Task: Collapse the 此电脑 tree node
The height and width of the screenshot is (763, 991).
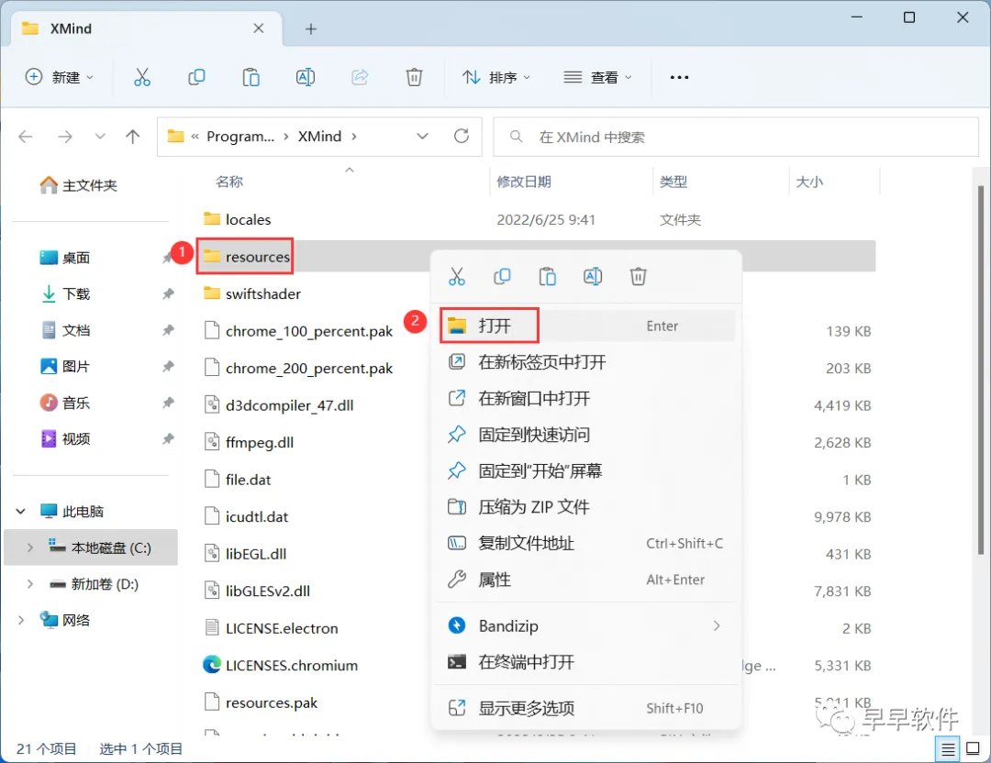Action: point(21,512)
